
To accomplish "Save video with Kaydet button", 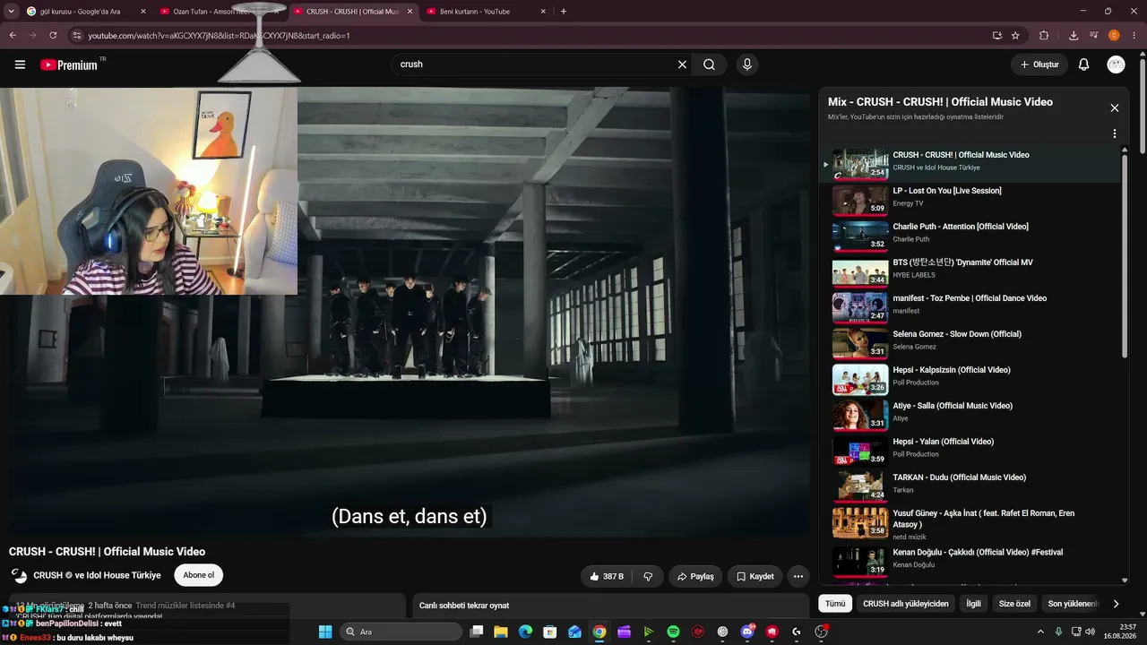I will (755, 576).
